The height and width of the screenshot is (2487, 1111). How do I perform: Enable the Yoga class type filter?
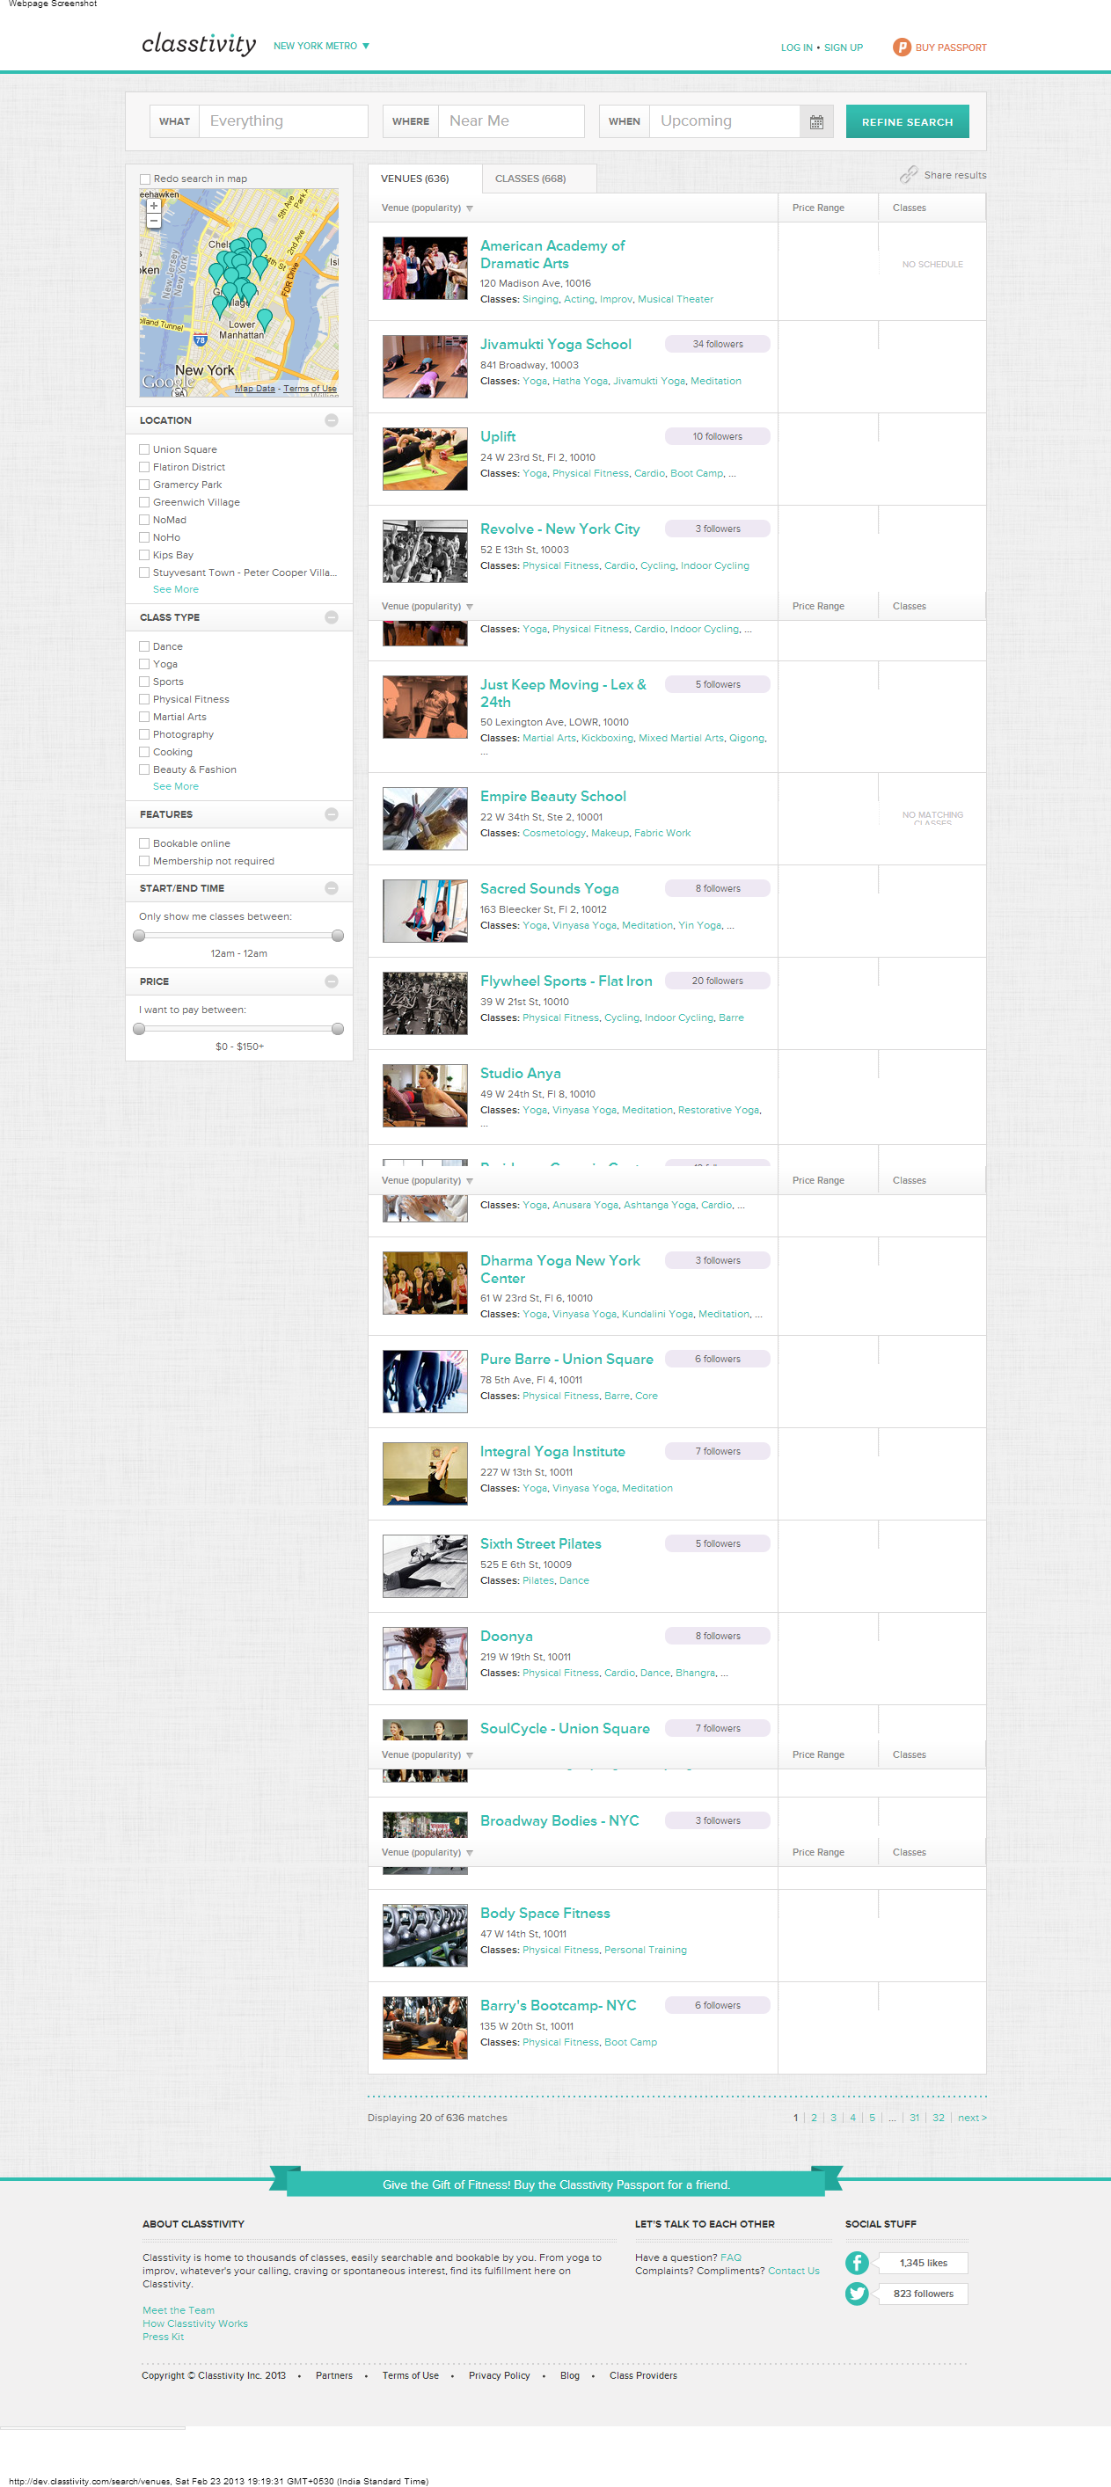point(144,664)
